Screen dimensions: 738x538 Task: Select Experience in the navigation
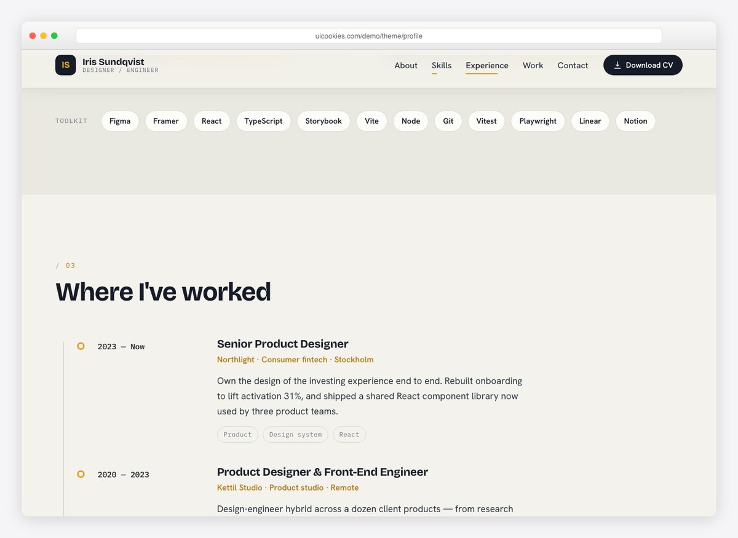point(487,65)
